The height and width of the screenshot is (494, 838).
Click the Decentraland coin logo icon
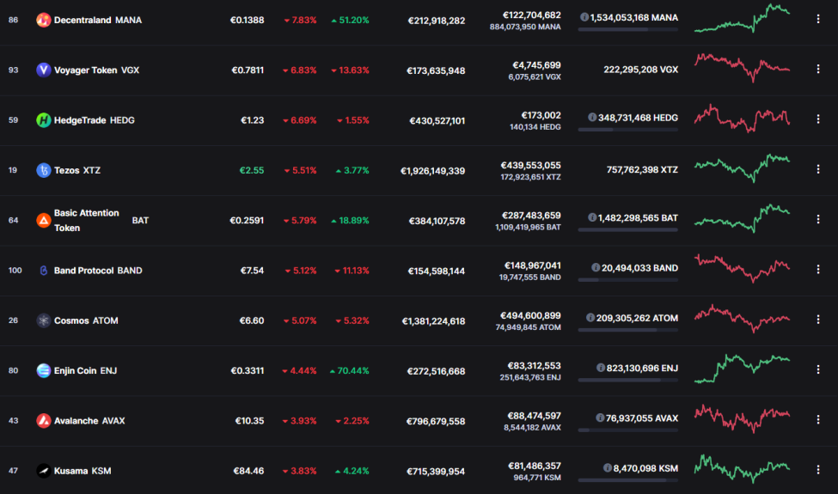point(43,21)
